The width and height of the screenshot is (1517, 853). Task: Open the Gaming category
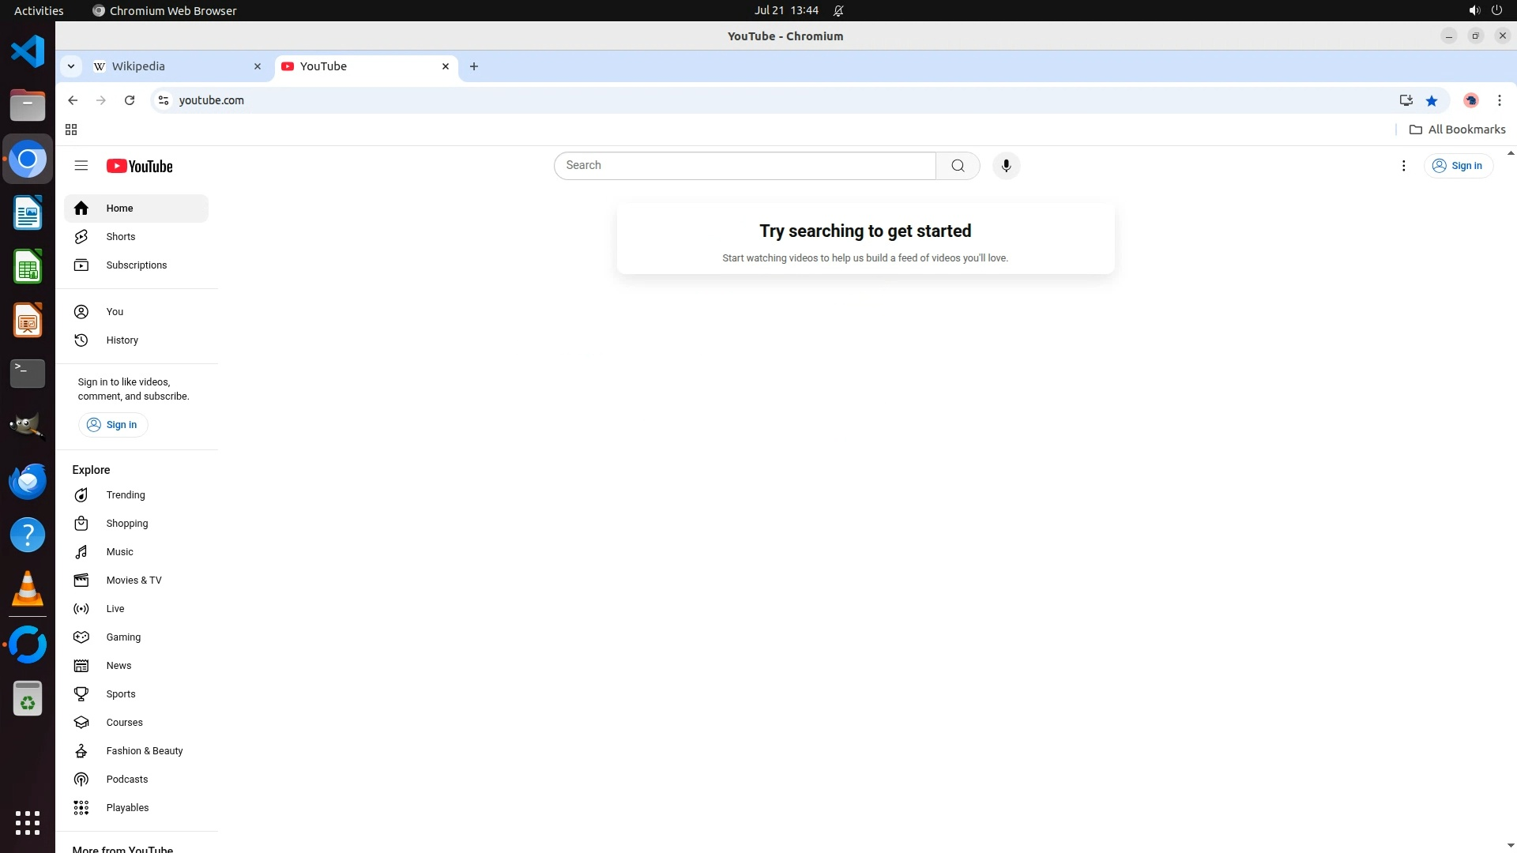click(123, 637)
